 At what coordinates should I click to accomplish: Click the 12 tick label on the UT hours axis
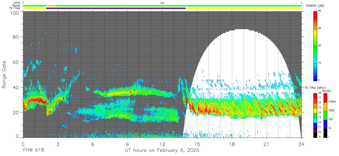pyautogui.click(x=162, y=144)
